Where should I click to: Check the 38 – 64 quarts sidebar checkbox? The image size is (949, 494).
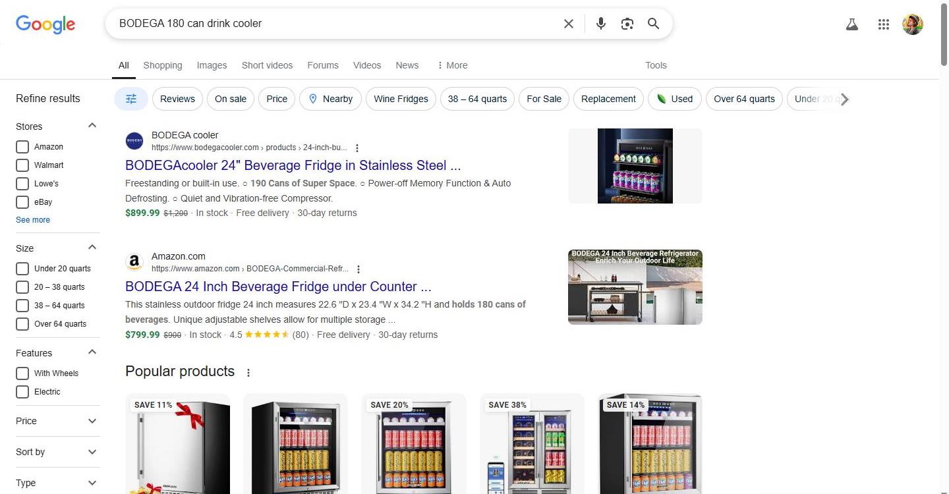click(22, 306)
